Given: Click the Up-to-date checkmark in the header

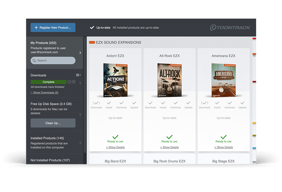Looking at the screenshot, I should [92, 28].
